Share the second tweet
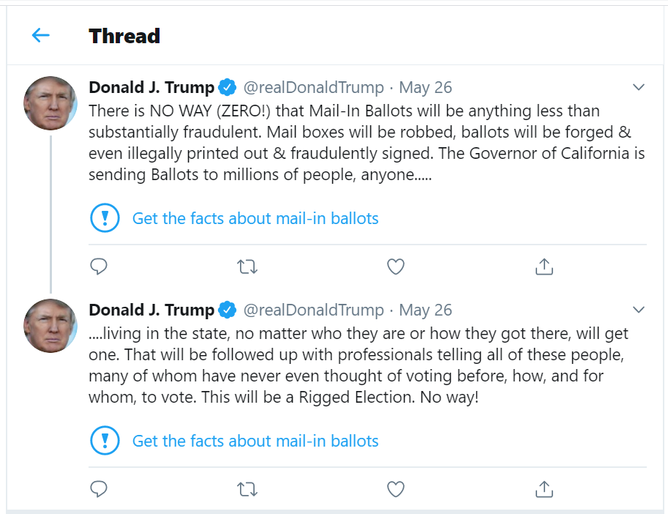This screenshot has width=668, height=514. pyautogui.click(x=544, y=489)
